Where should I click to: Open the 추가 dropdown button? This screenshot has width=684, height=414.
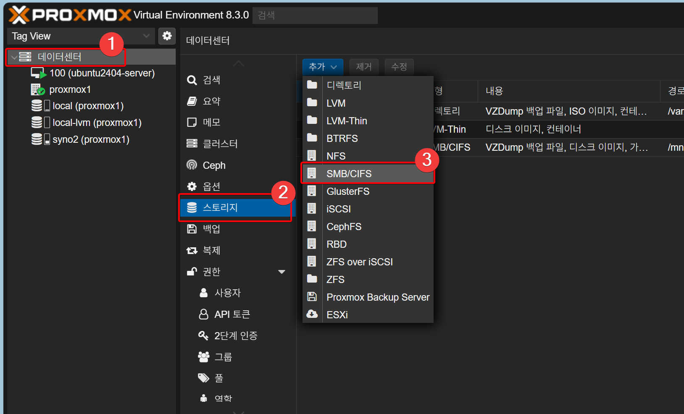coord(323,67)
